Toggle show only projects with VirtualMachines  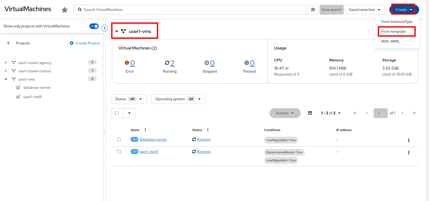coord(94,26)
